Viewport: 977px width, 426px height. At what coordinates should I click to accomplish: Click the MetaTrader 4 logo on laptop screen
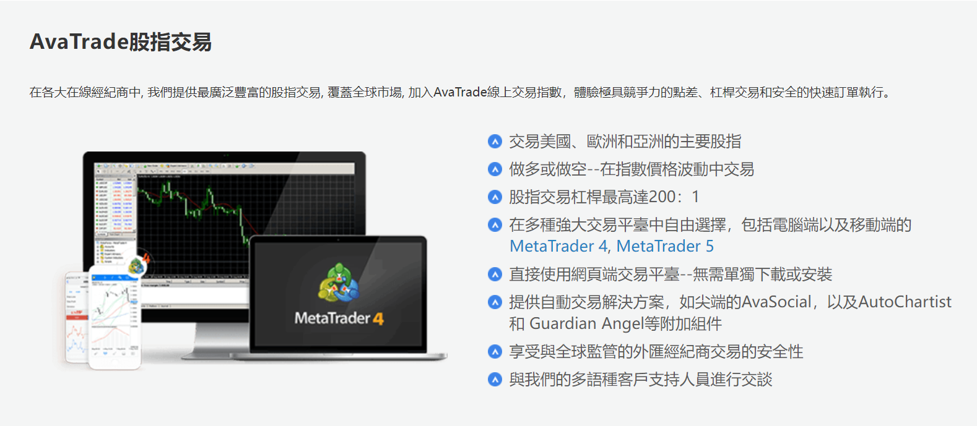click(339, 296)
